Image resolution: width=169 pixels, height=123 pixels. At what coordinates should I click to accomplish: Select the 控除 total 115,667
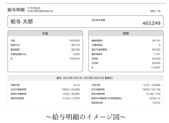coord(156,68)
